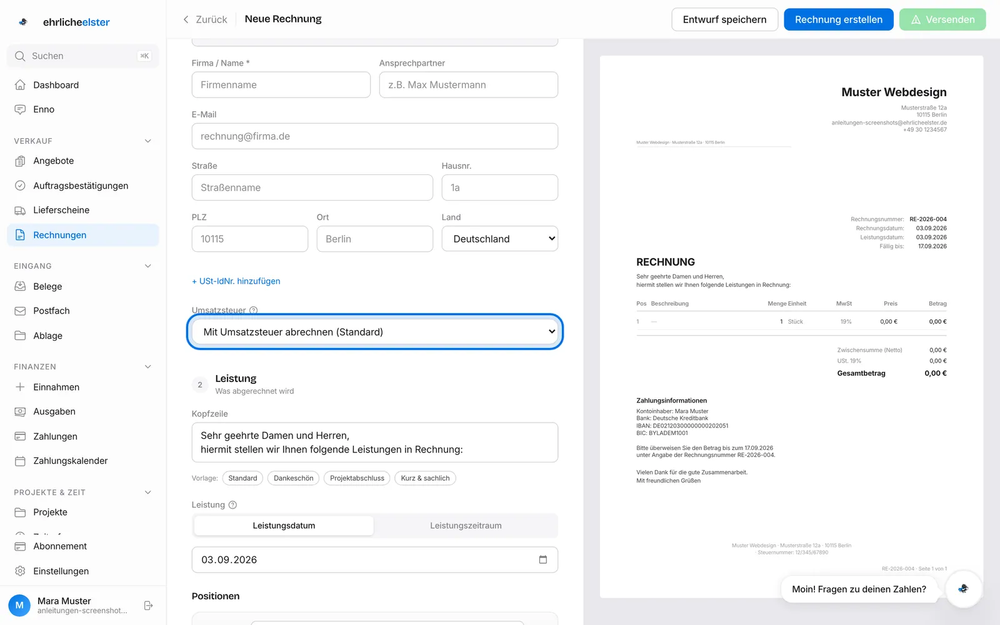Screen dimensions: 1000x625
Task: Open Rechnungen in sidebar
Action: (x=83, y=235)
